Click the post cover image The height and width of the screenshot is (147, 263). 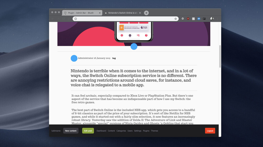(134, 34)
